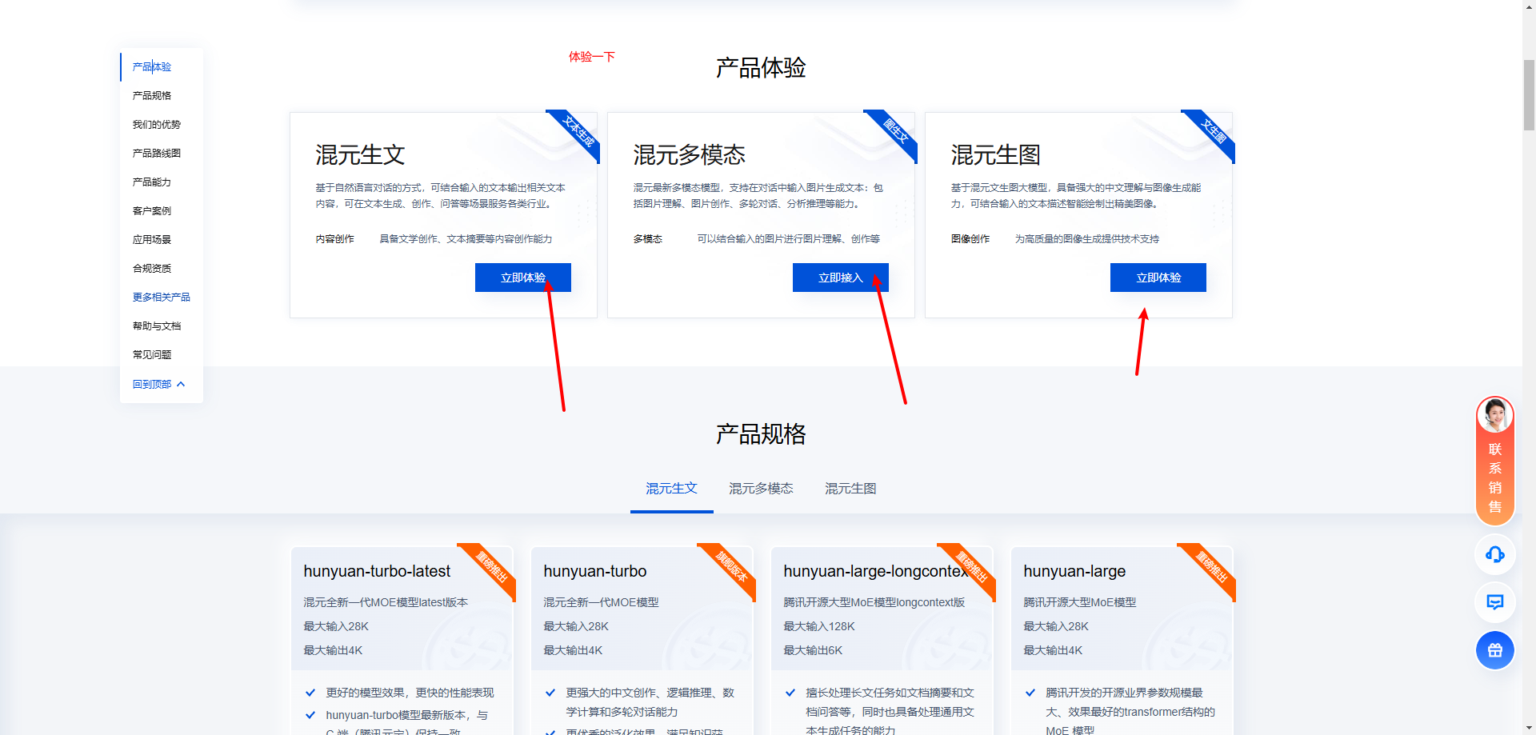Select the hunyuan-large model card title
This screenshot has height=735, width=1536.
pyautogui.click(x=1074, y=571)
